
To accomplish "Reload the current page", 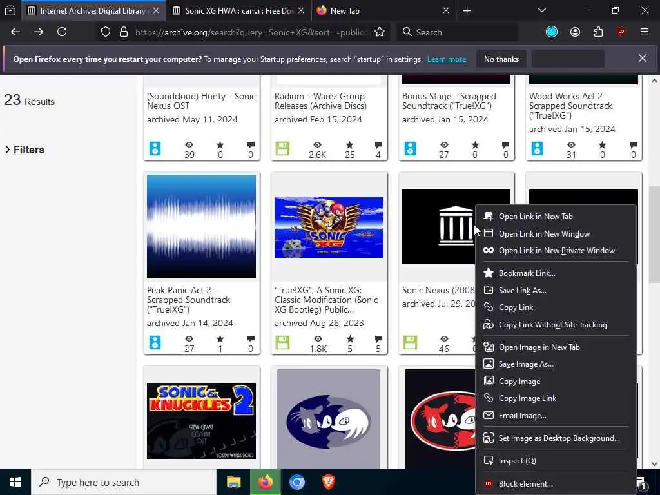I will (x=62, y=32).
